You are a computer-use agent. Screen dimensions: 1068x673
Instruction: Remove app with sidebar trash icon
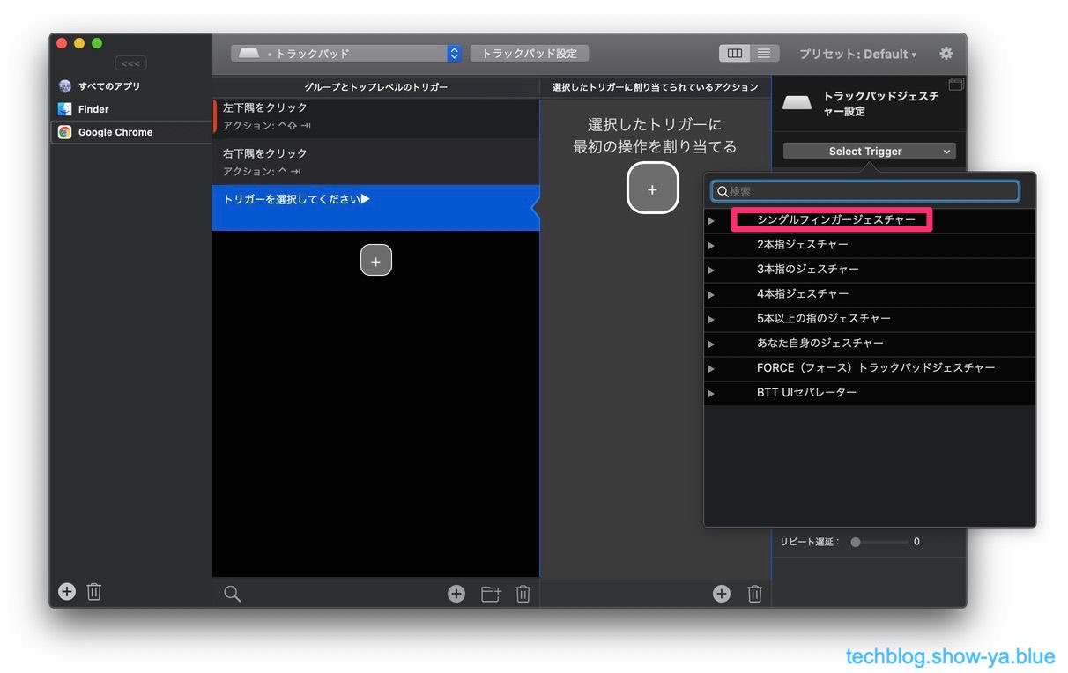[x=94, y=592]
